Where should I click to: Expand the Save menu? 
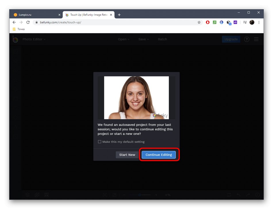pyautogui.click(x=144, y=39)
